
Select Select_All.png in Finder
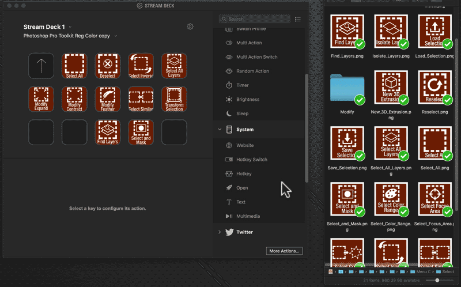pyautogui.click(x=435, y=143)
